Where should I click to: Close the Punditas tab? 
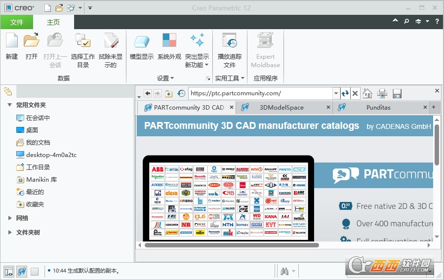425,107
